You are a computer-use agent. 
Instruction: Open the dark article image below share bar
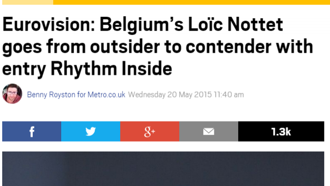[163, 168]
